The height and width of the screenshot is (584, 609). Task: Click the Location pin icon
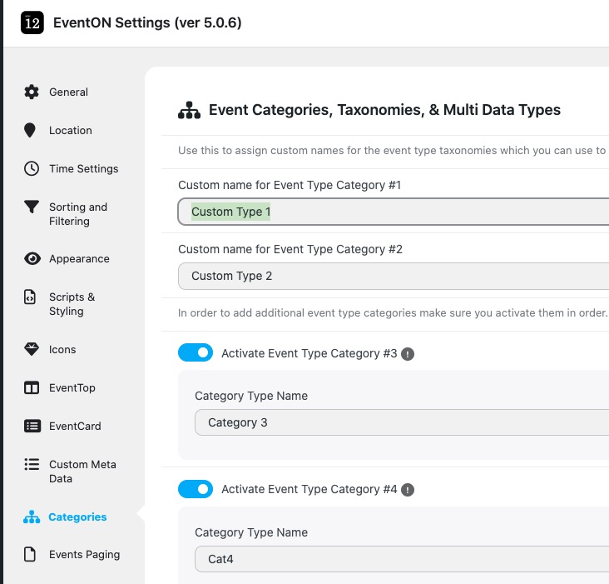pyautogui.click(x=32, y=131)
